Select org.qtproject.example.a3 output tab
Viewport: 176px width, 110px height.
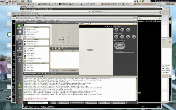34,76
